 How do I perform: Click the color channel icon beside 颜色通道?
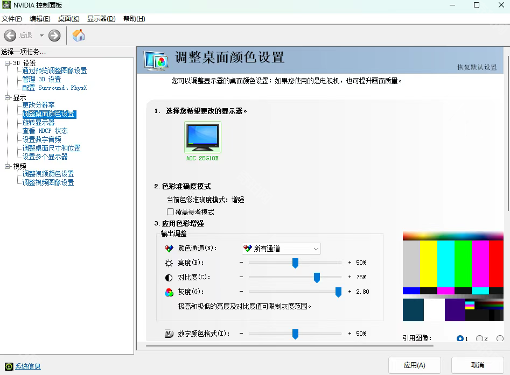point(169,249)
